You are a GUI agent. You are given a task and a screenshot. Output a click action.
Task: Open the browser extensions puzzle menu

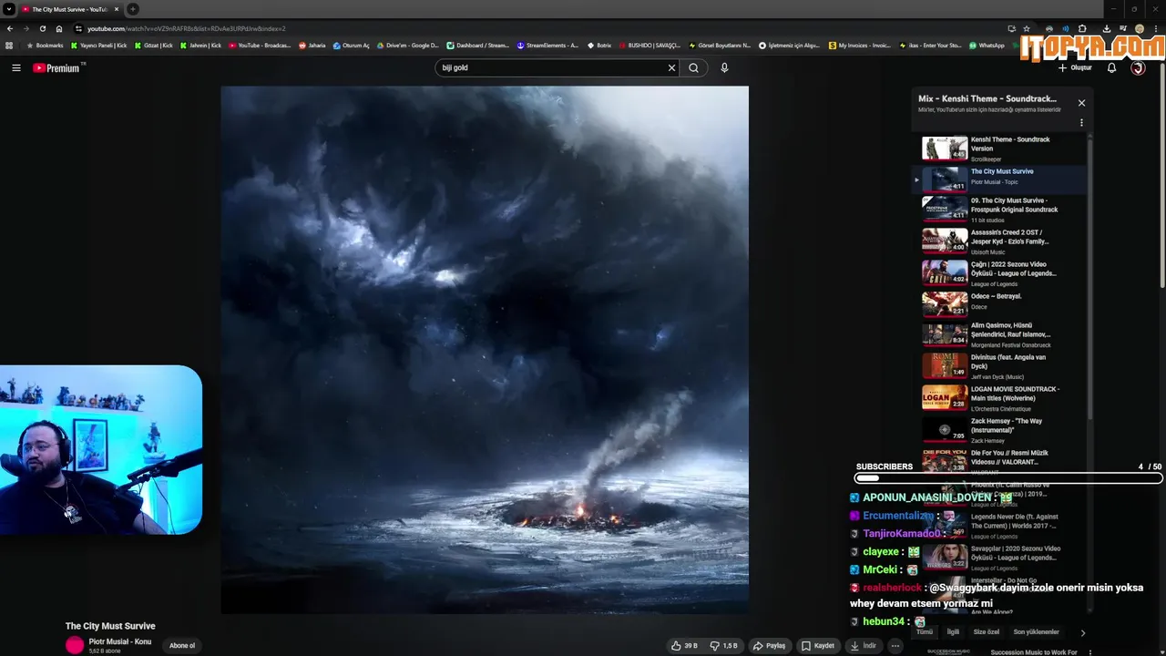(1082, 28)
